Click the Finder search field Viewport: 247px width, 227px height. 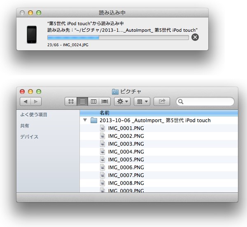tap(205, 102)
